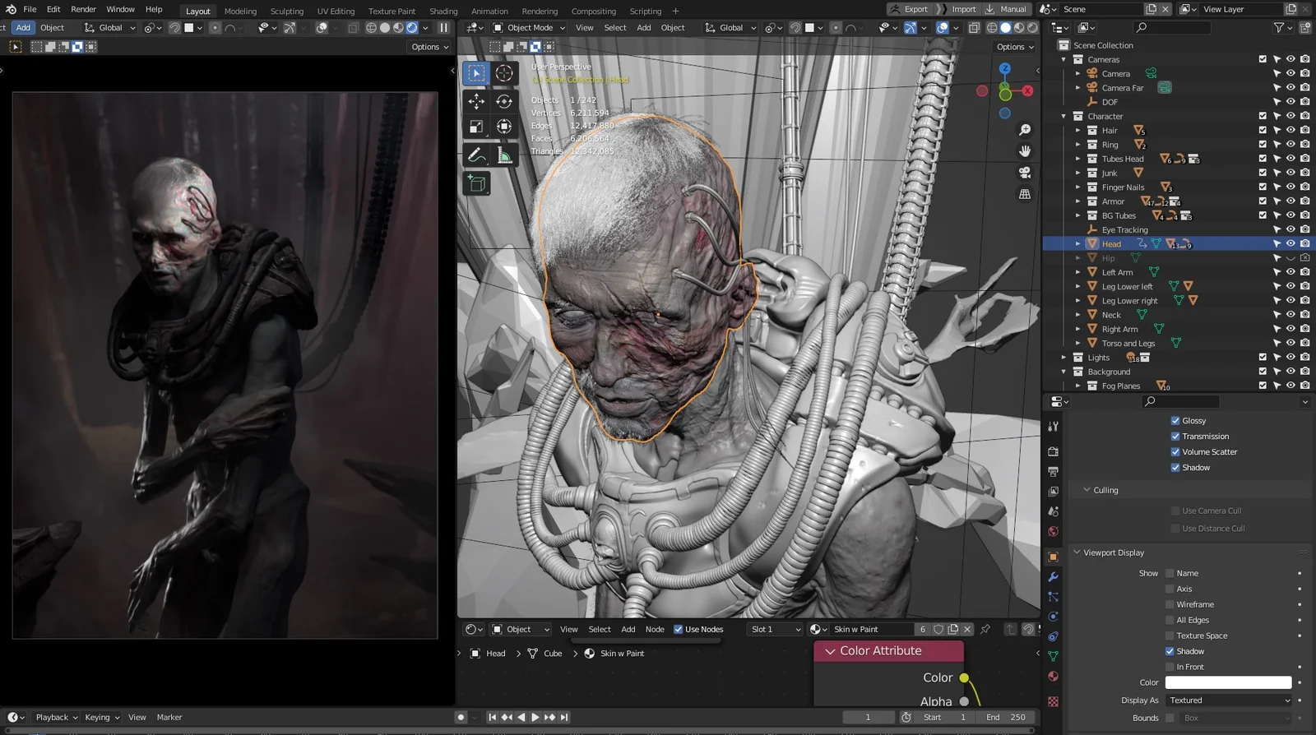
Task: Open the viewport Options button
Action: click(1015, 47)
